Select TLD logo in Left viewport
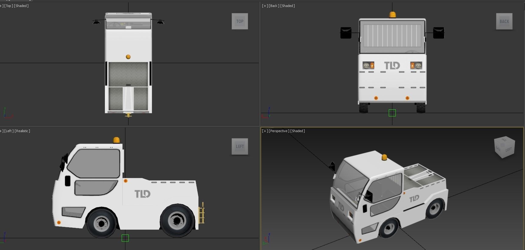This screenshot has width=525, height=250. pos(143,194)
